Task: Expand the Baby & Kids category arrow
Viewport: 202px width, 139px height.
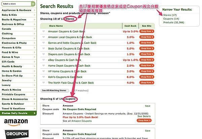Action: pos(34,15)
